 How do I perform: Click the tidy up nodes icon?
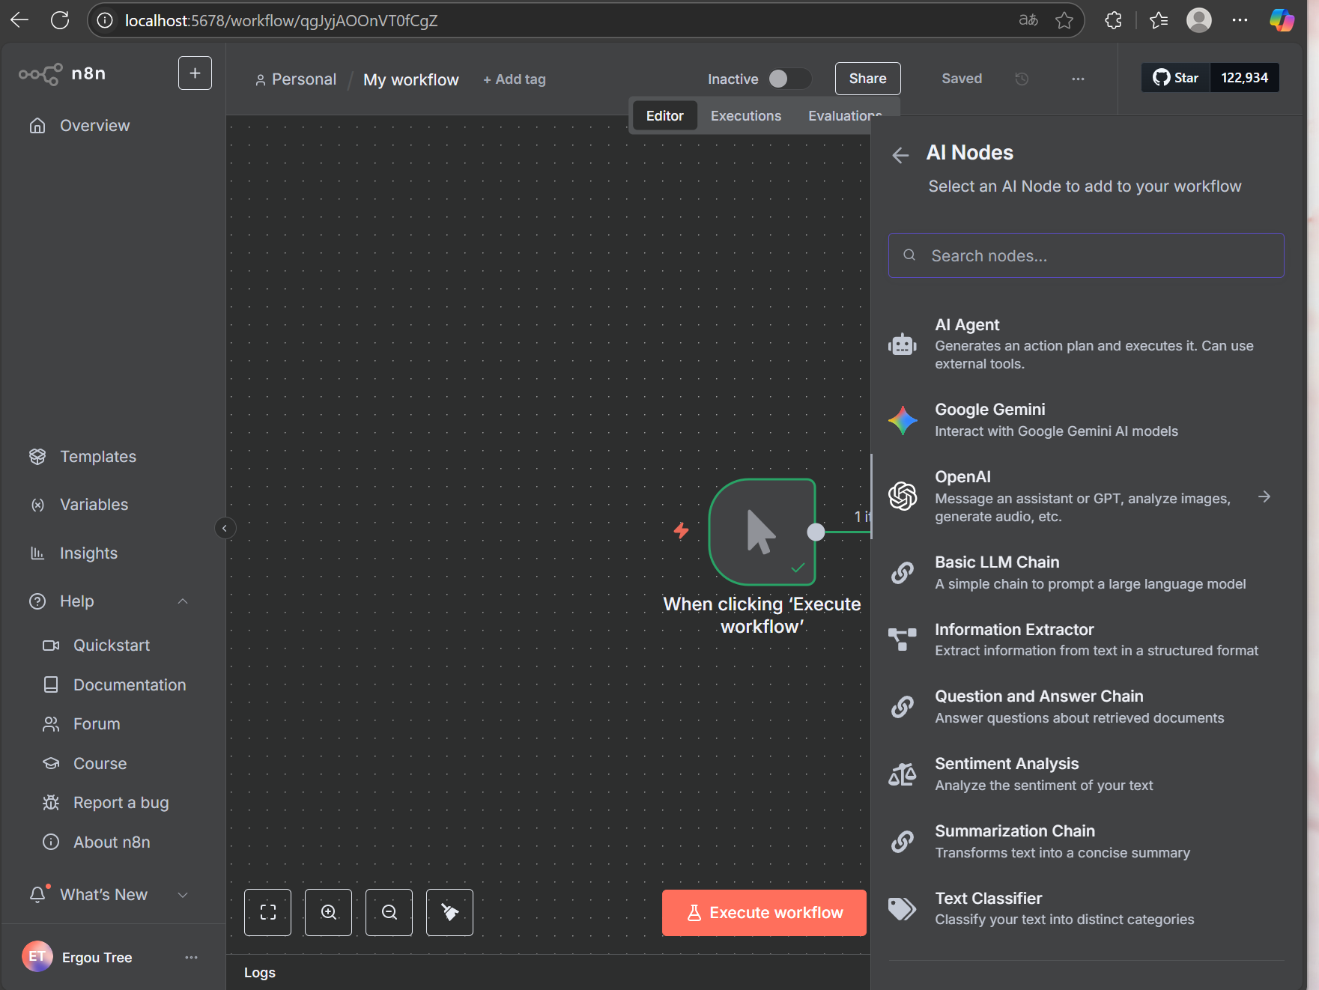pyautogui.click(x=449, y=912)
